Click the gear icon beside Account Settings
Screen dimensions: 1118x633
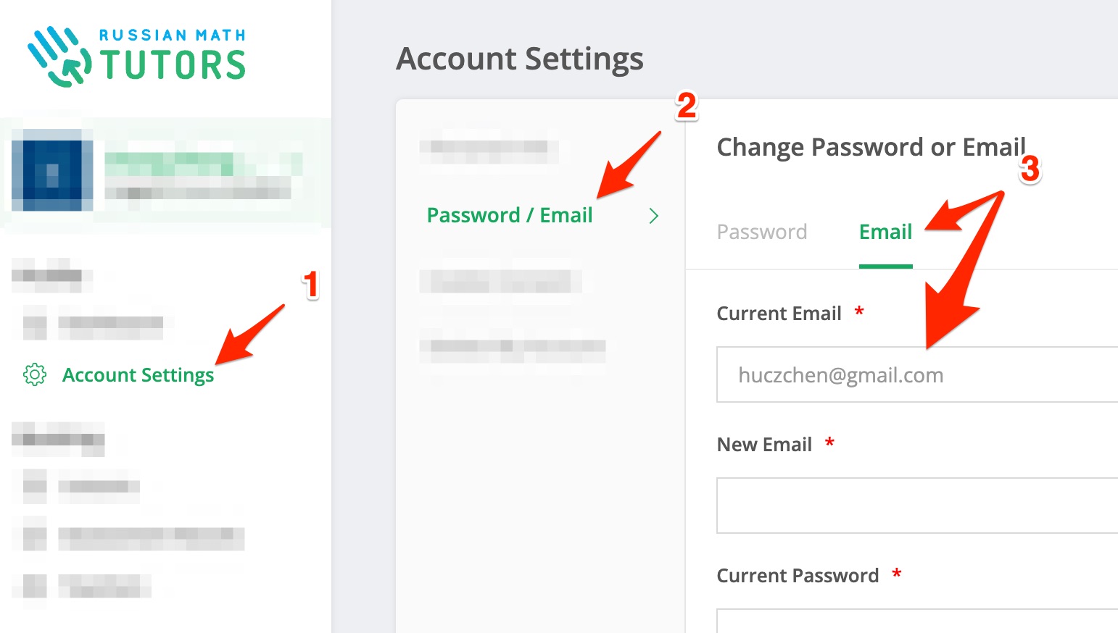pyautogui.click(x=35, y=374)
